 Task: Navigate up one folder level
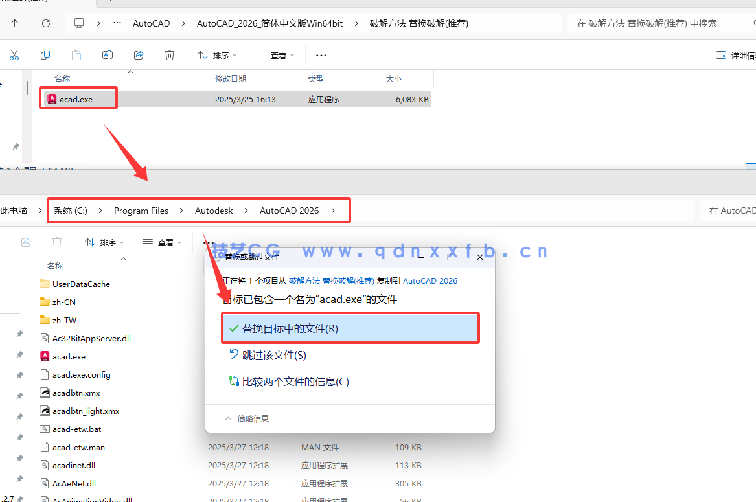(x=14, y=23)
